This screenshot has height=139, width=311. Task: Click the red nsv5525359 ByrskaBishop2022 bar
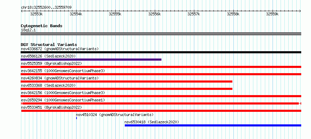click(x=161, y=67)
